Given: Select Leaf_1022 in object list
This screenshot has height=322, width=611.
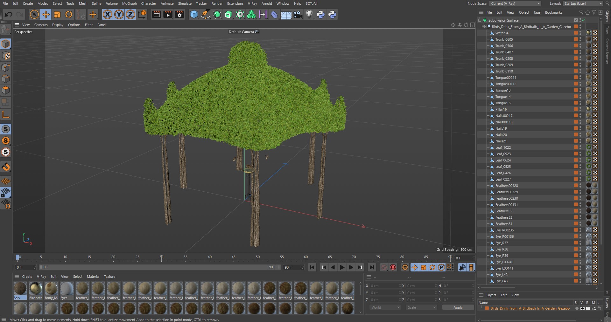Looking at the screenshot, I should coord(503,147).
